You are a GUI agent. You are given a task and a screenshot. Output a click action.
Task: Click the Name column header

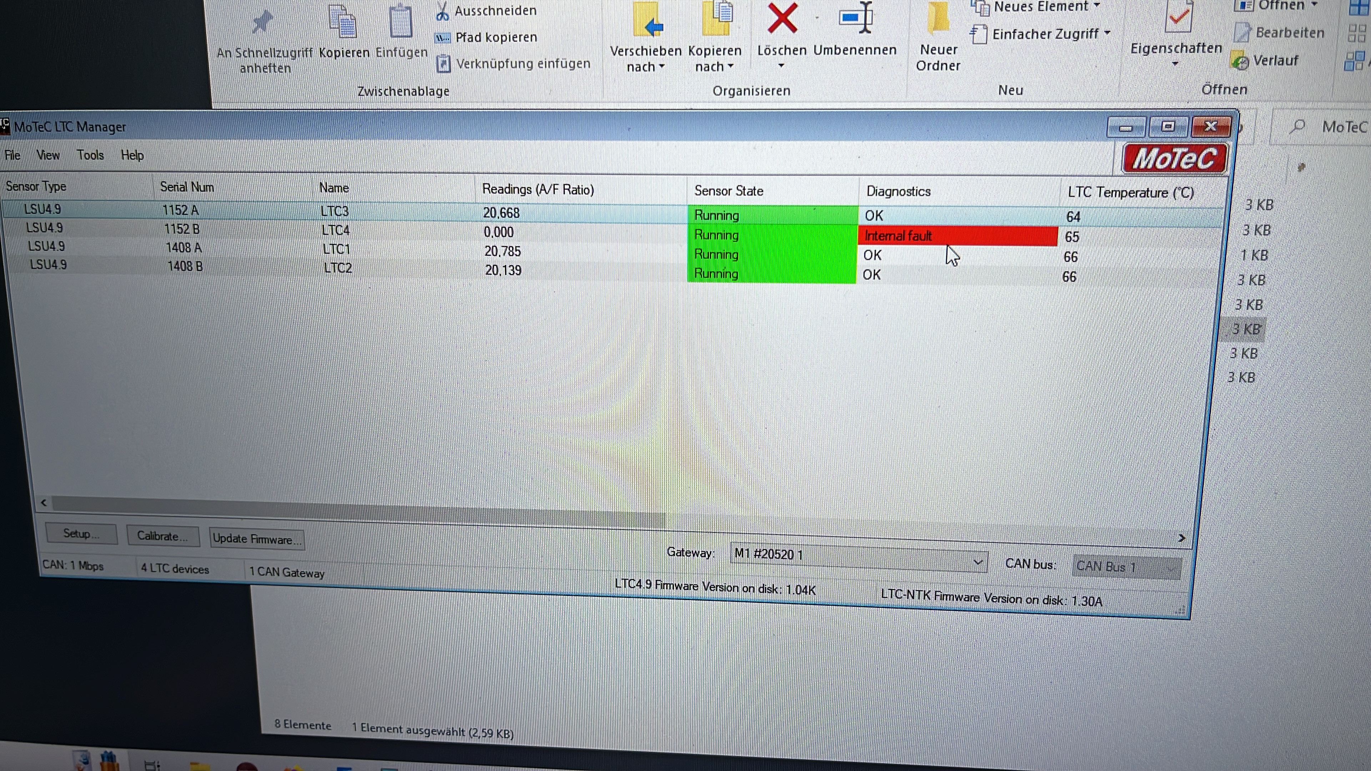tap(334, 188)
